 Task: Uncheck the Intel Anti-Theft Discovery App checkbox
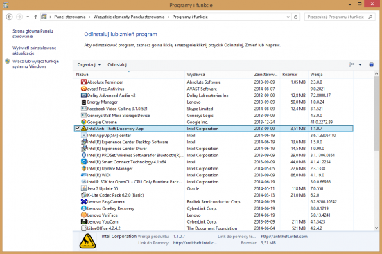point(78,129)
